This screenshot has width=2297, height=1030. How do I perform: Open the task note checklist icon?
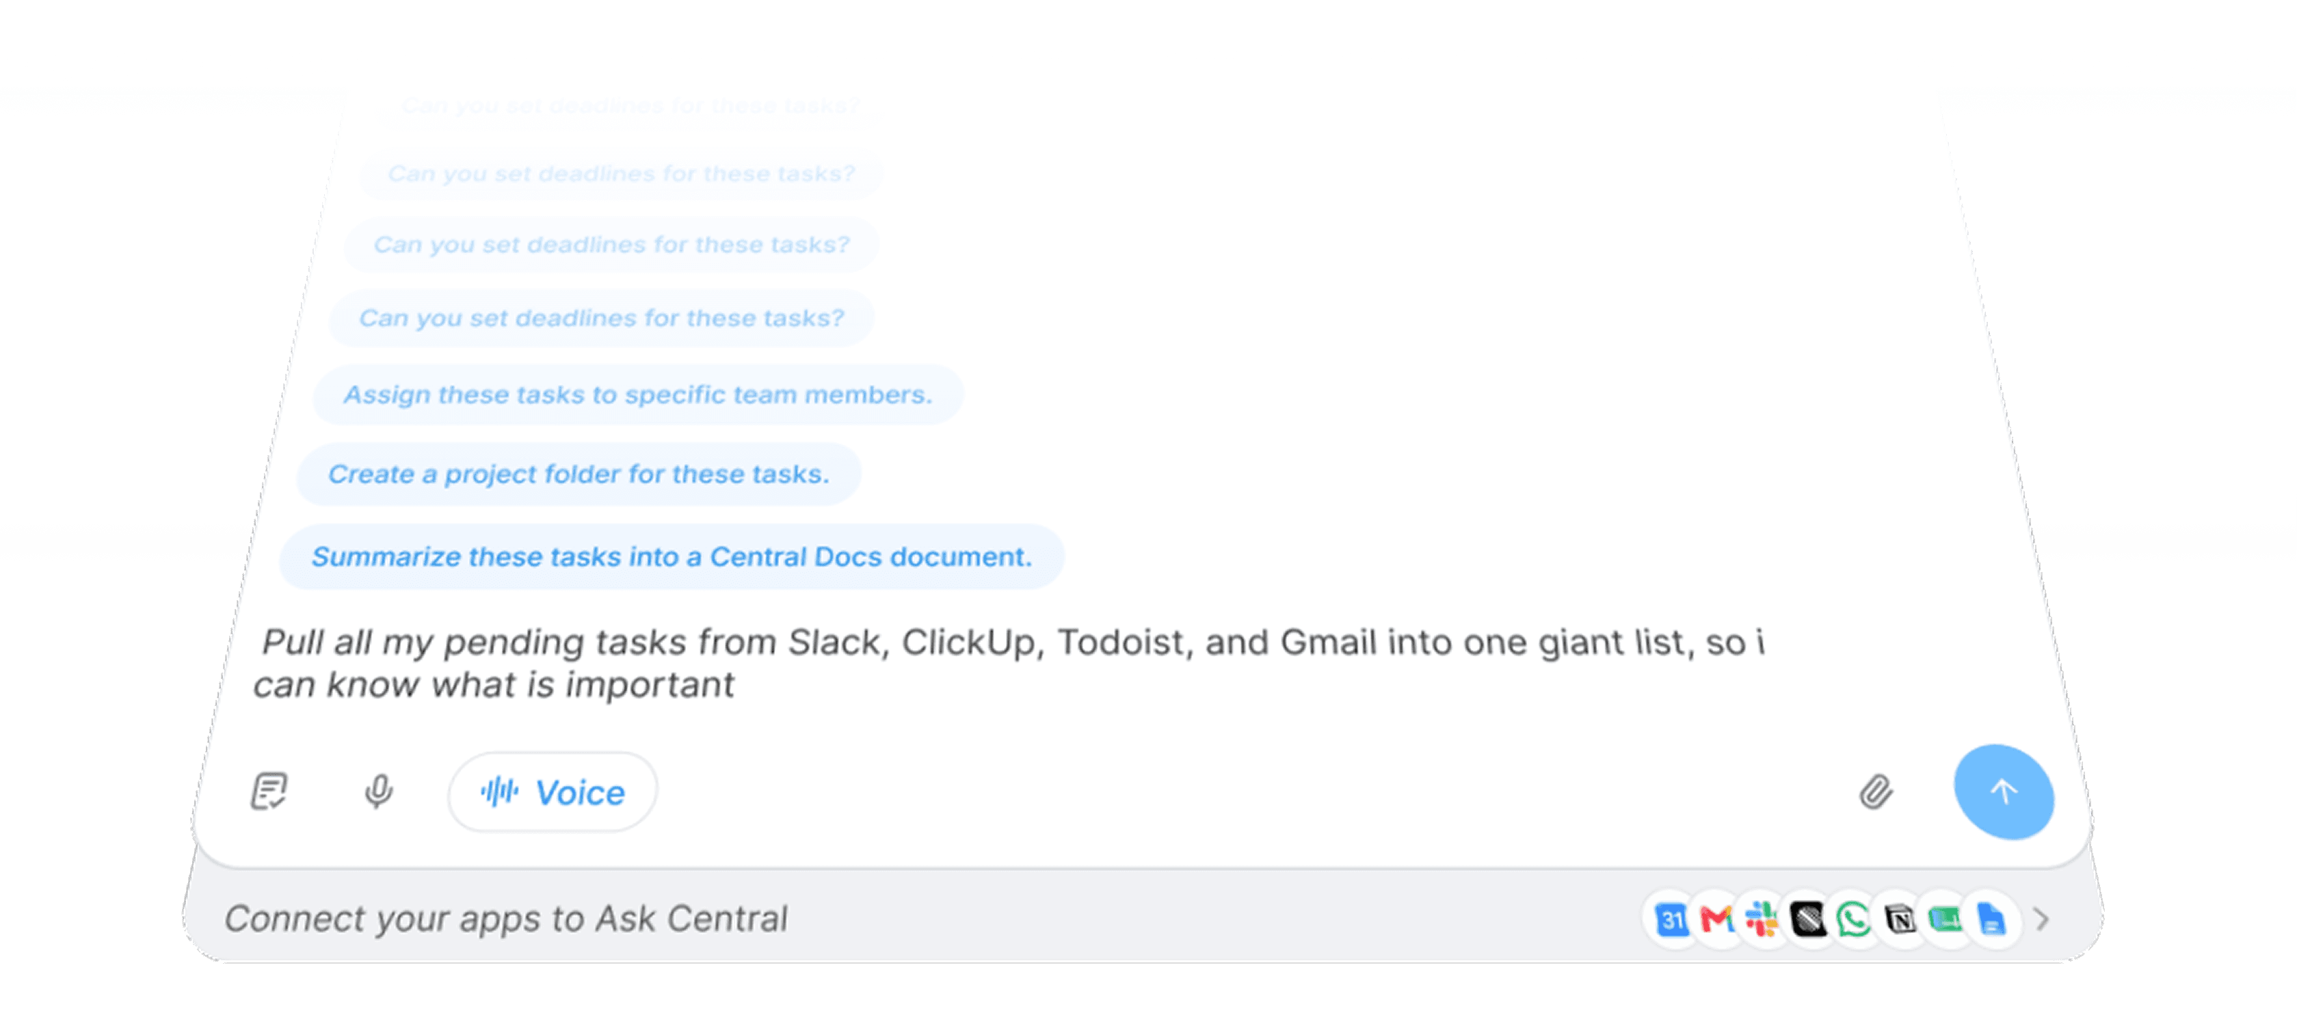(x=269, y=791)
